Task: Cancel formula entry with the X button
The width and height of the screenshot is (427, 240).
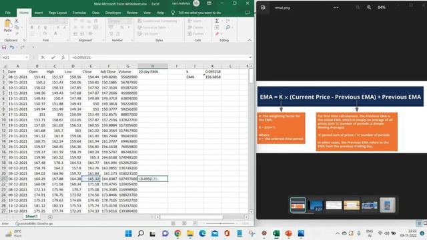Action: click(x=43, y=57)
